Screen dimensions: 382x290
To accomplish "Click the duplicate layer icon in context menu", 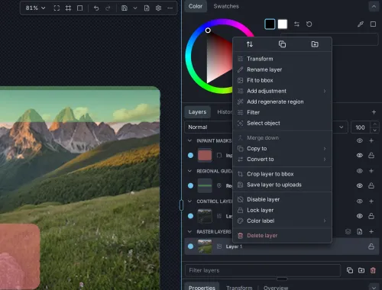I will coord(282,44).
